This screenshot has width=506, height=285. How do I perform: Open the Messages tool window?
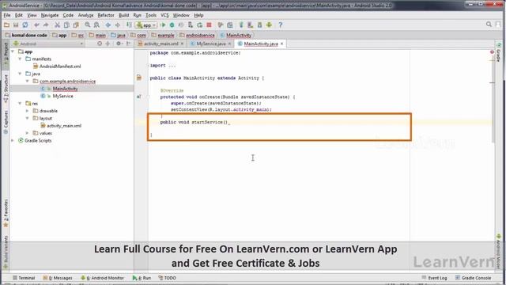point(58,278)
